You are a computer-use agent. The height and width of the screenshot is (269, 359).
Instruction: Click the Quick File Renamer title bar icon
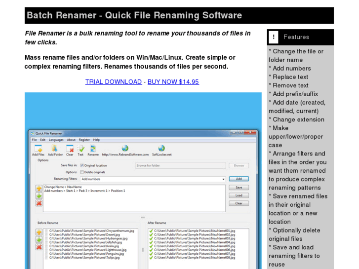[x=32, y=133]
